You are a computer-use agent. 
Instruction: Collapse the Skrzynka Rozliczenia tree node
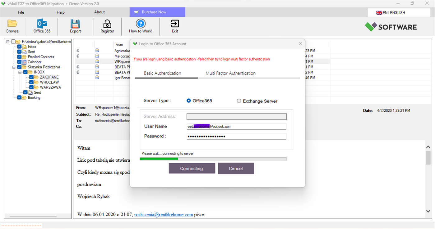(x=13, y=67)
